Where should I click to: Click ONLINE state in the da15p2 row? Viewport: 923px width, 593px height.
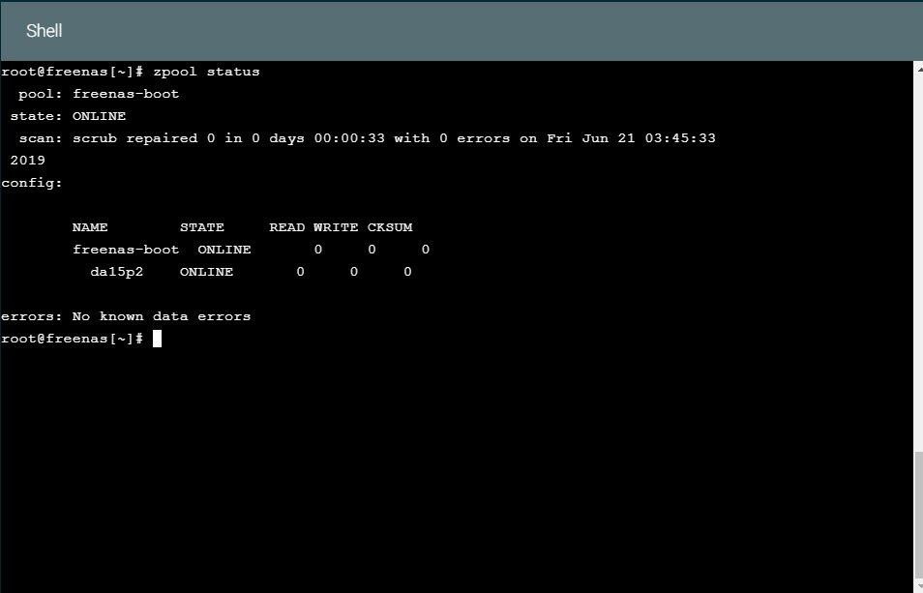point(207,272)
